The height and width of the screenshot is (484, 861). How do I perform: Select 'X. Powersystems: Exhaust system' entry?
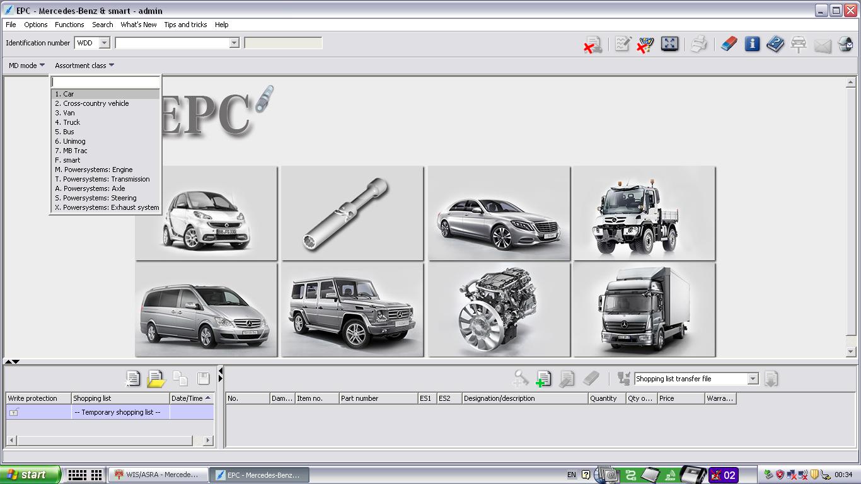click(x=105, y=207)
